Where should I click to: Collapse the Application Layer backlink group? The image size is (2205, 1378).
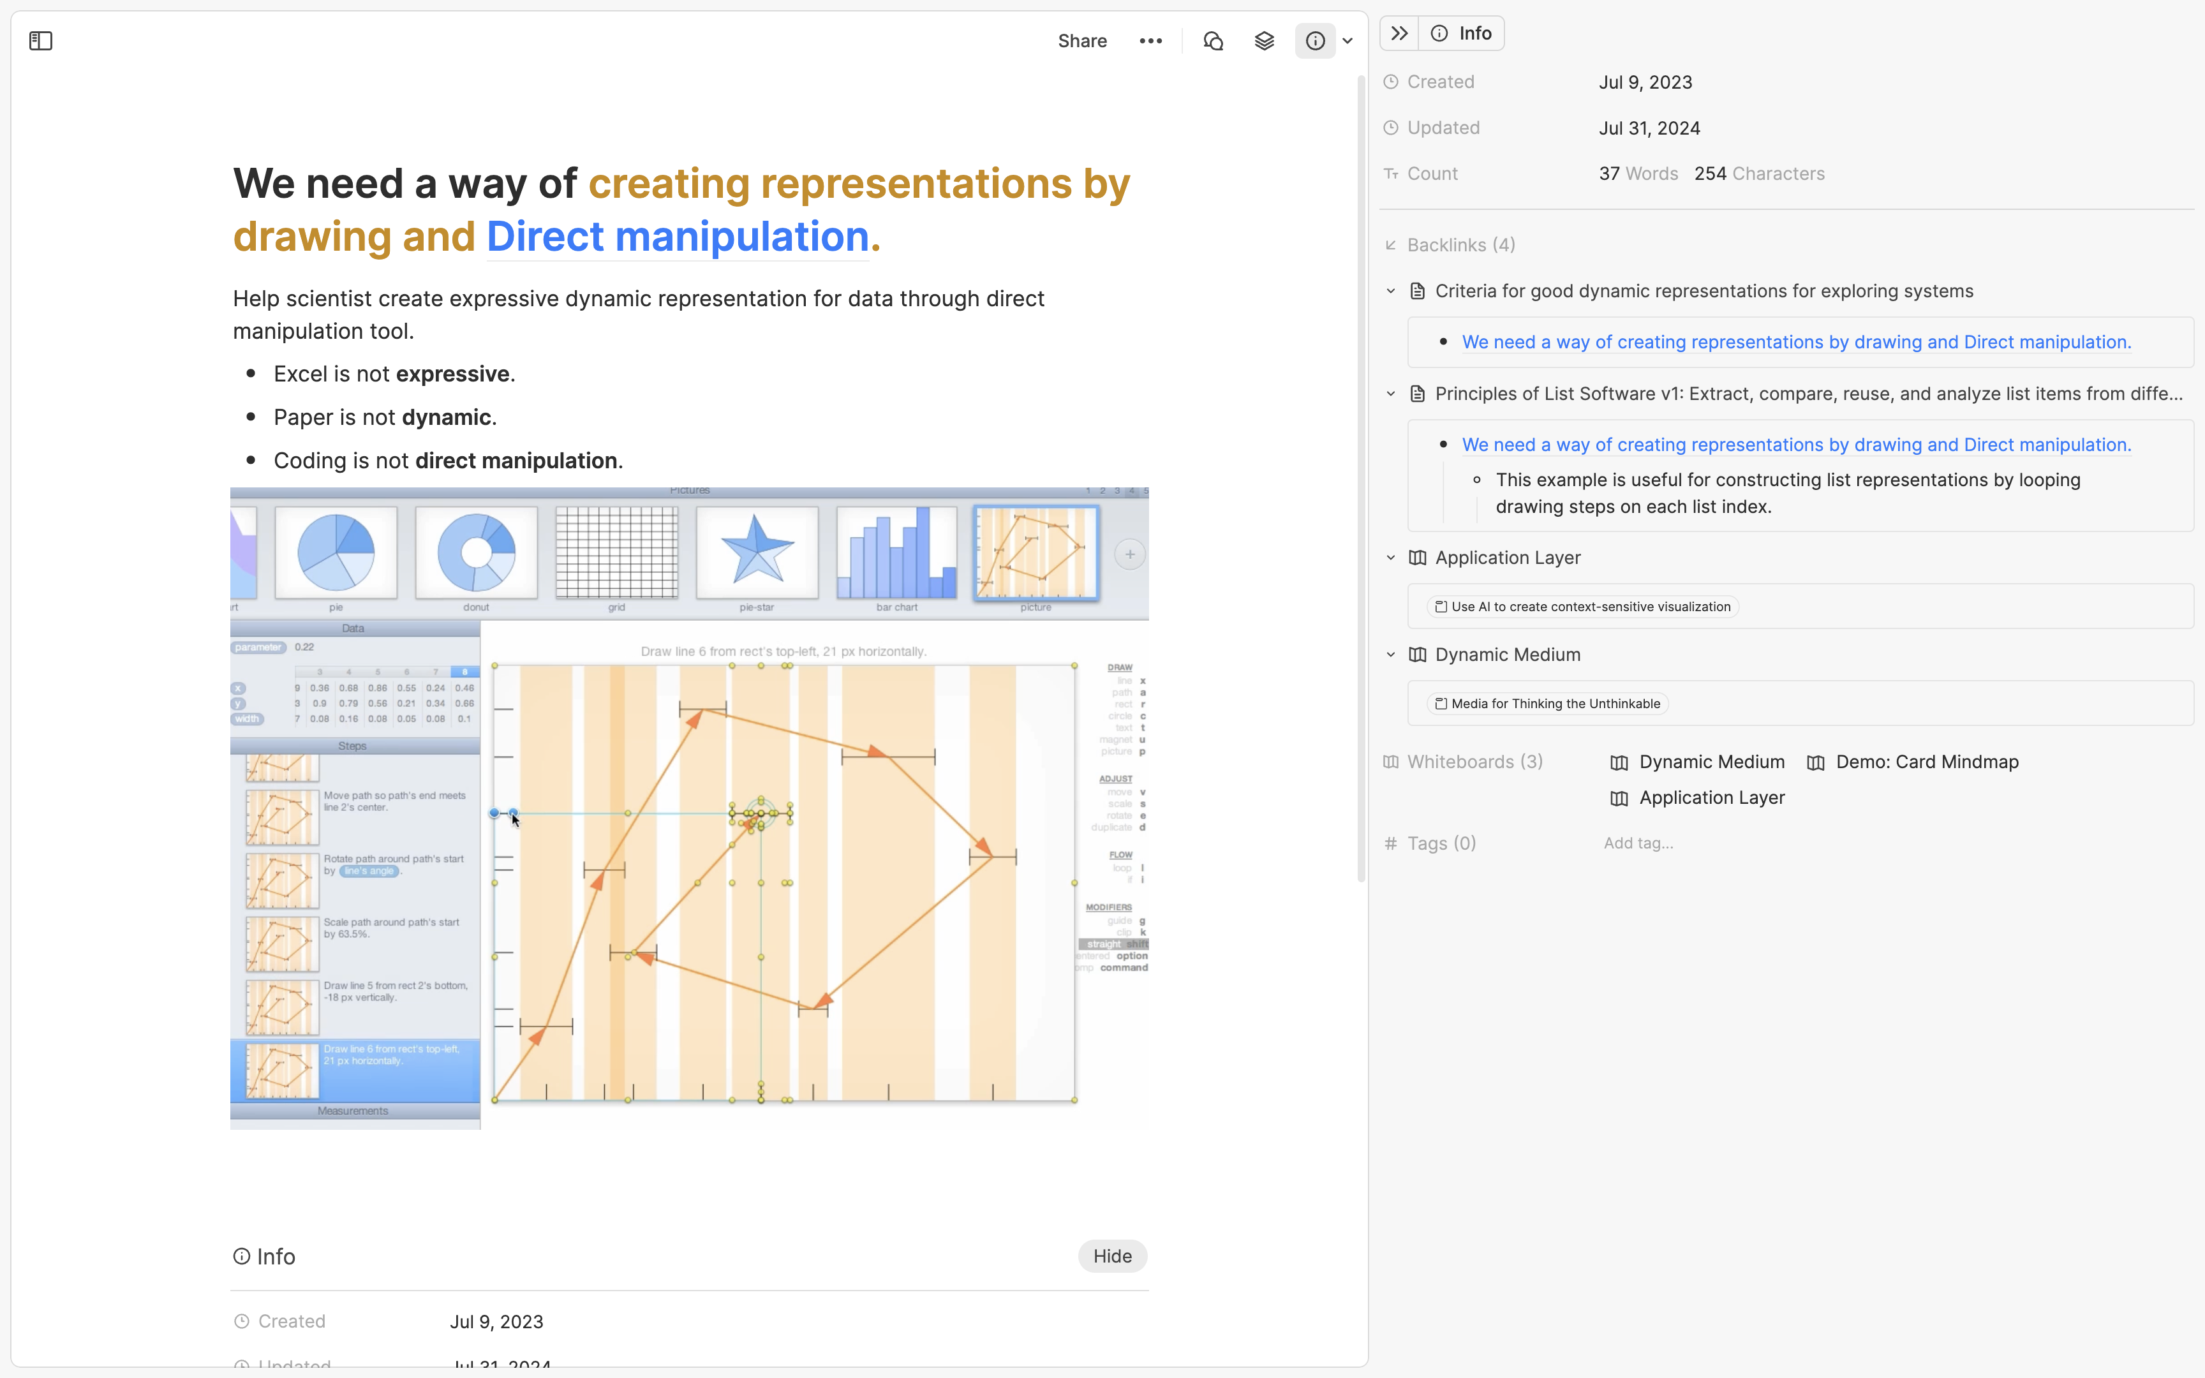(x=1390, y=558)
